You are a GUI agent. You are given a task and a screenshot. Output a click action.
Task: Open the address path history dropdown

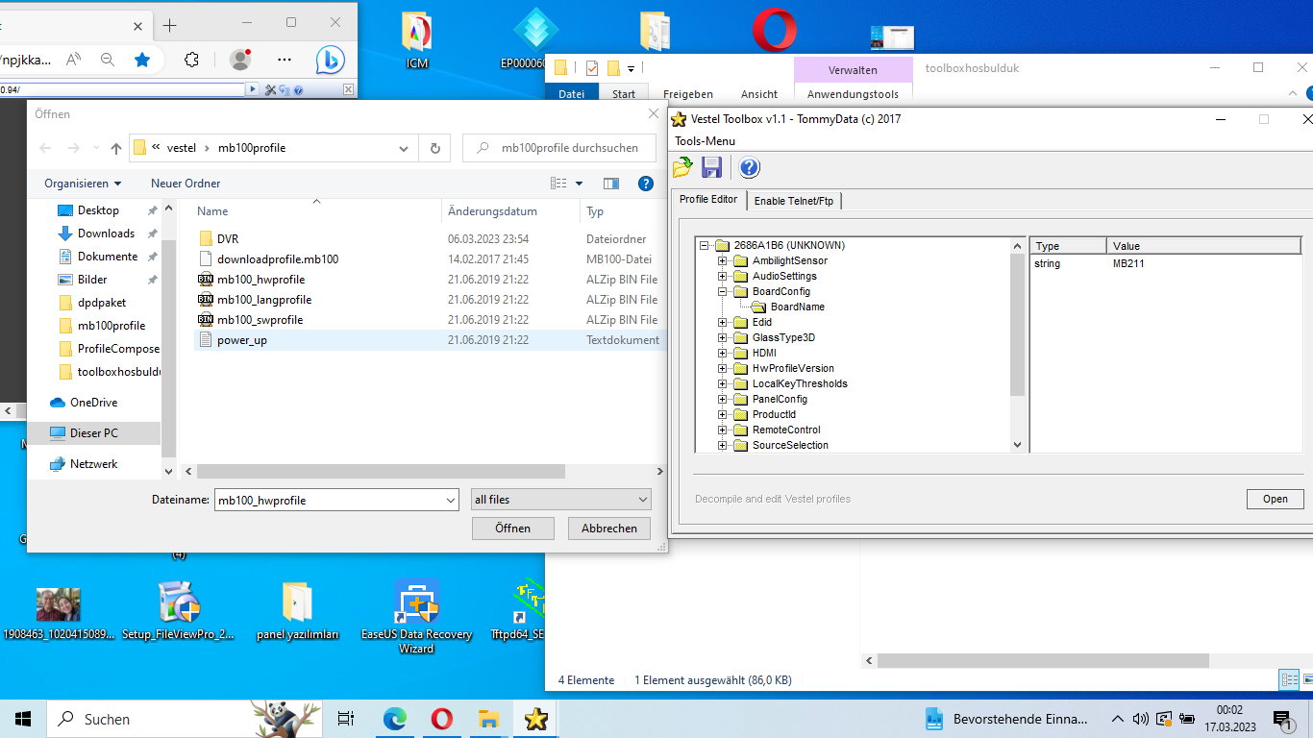click(x=405, y=148)
